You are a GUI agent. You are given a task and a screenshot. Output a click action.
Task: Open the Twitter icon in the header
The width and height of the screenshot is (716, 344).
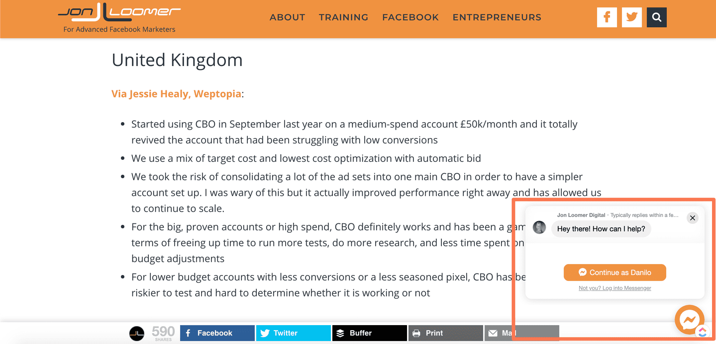632,17
